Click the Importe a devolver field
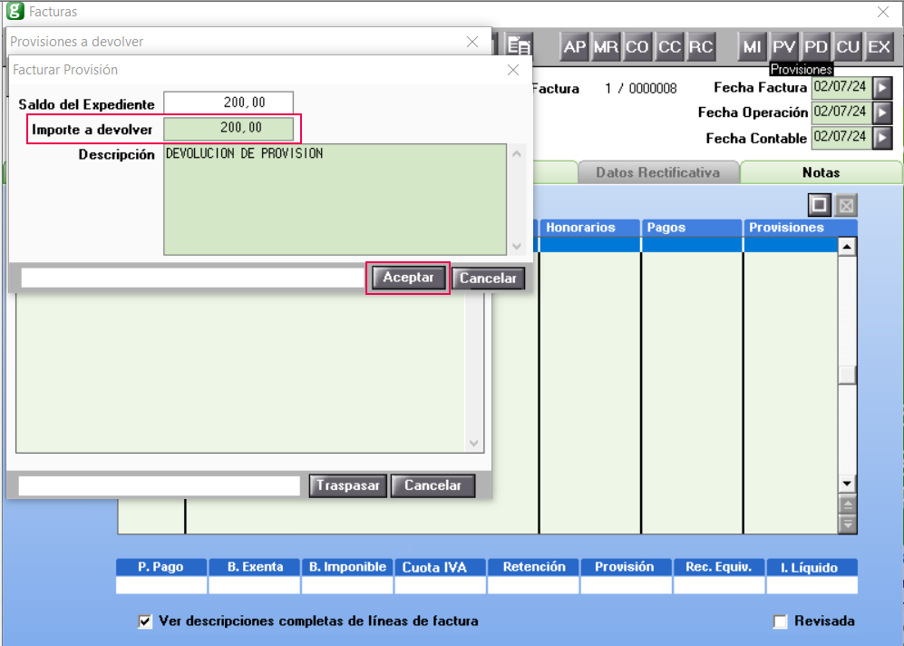 228,129
